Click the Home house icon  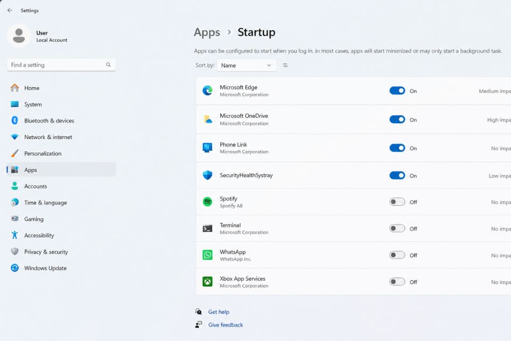click(15, 88)
